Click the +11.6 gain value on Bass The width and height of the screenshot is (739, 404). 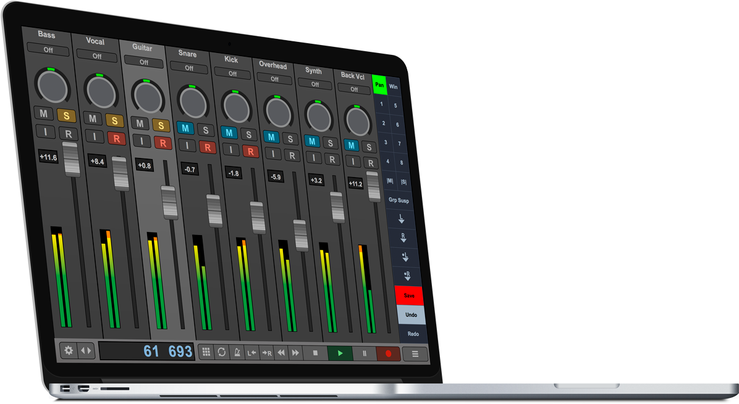pos(48,157)
